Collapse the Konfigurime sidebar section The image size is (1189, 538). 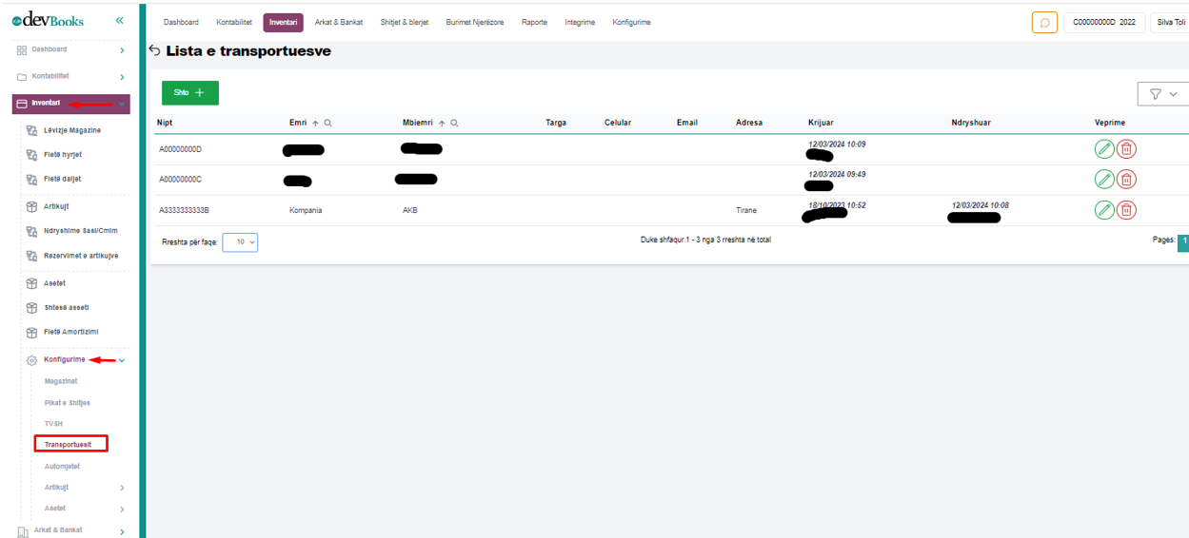[122, 360]
